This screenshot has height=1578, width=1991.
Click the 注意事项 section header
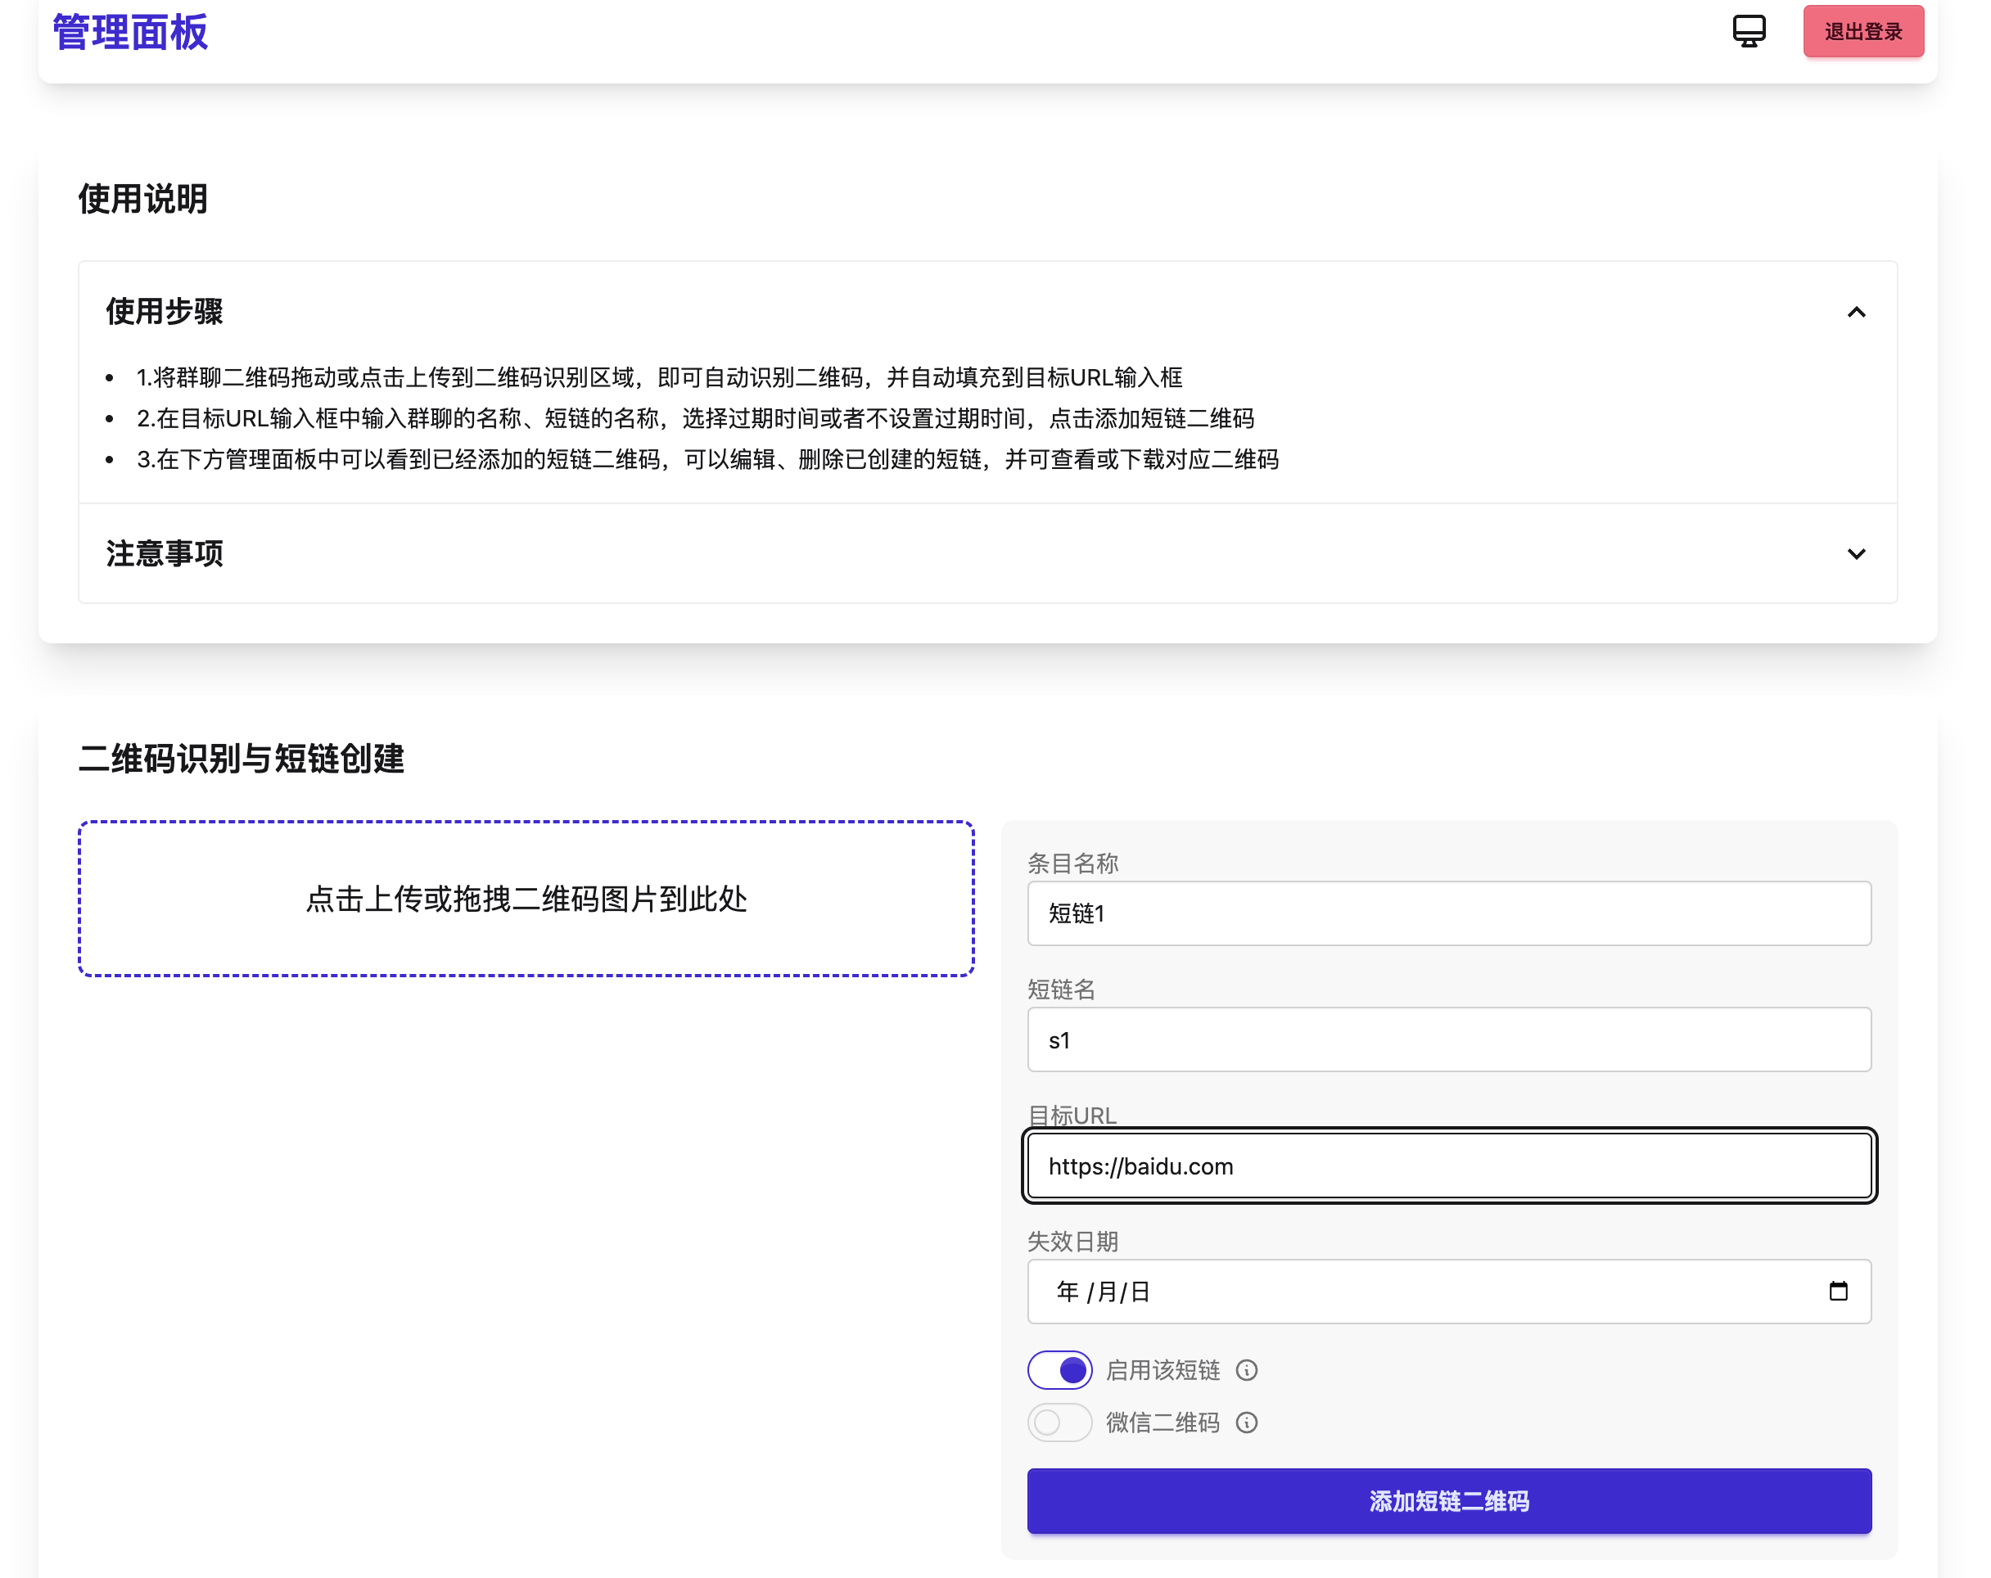(165, 554)
